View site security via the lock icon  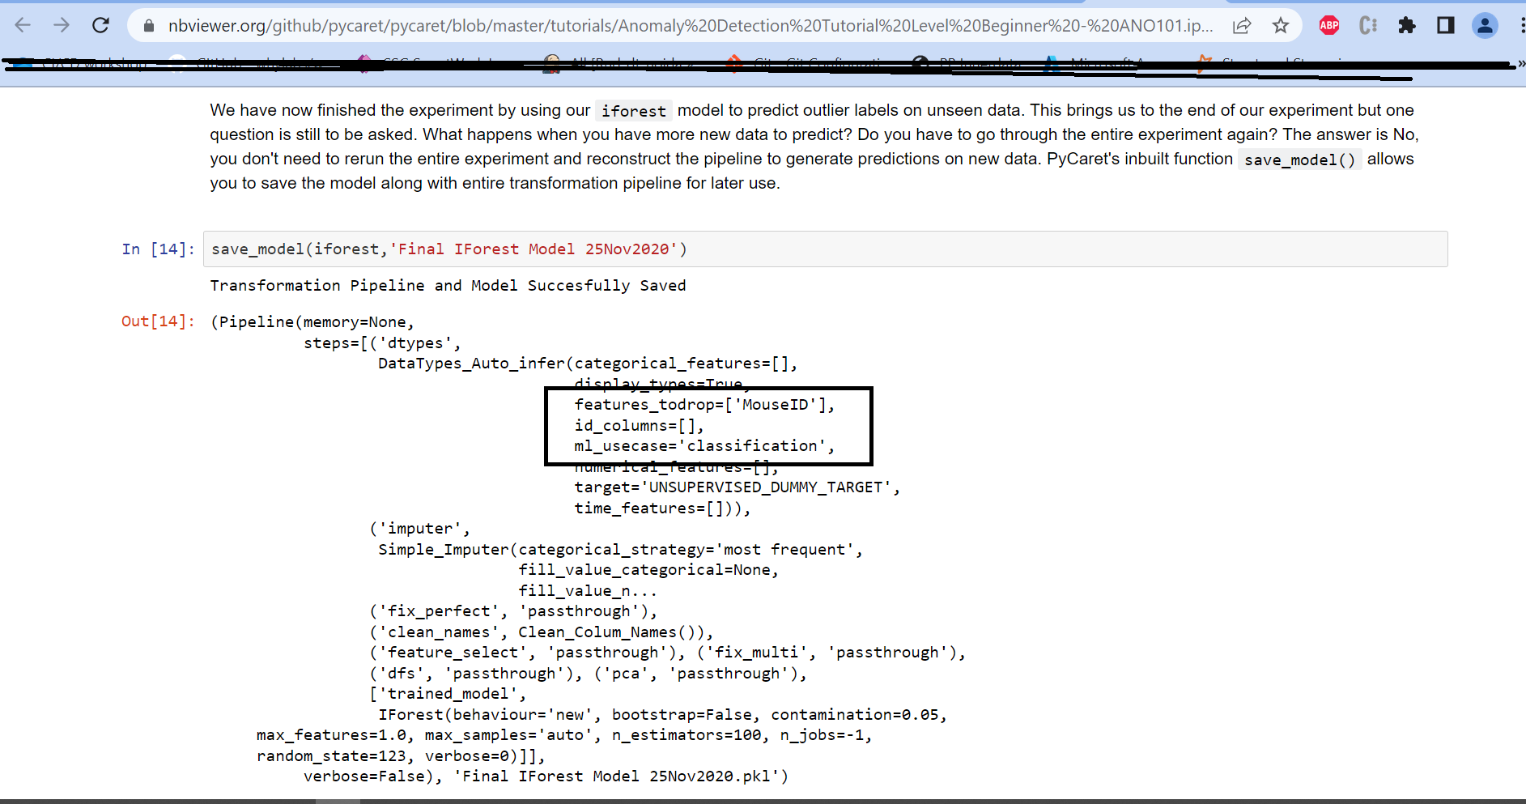point(147,25)
